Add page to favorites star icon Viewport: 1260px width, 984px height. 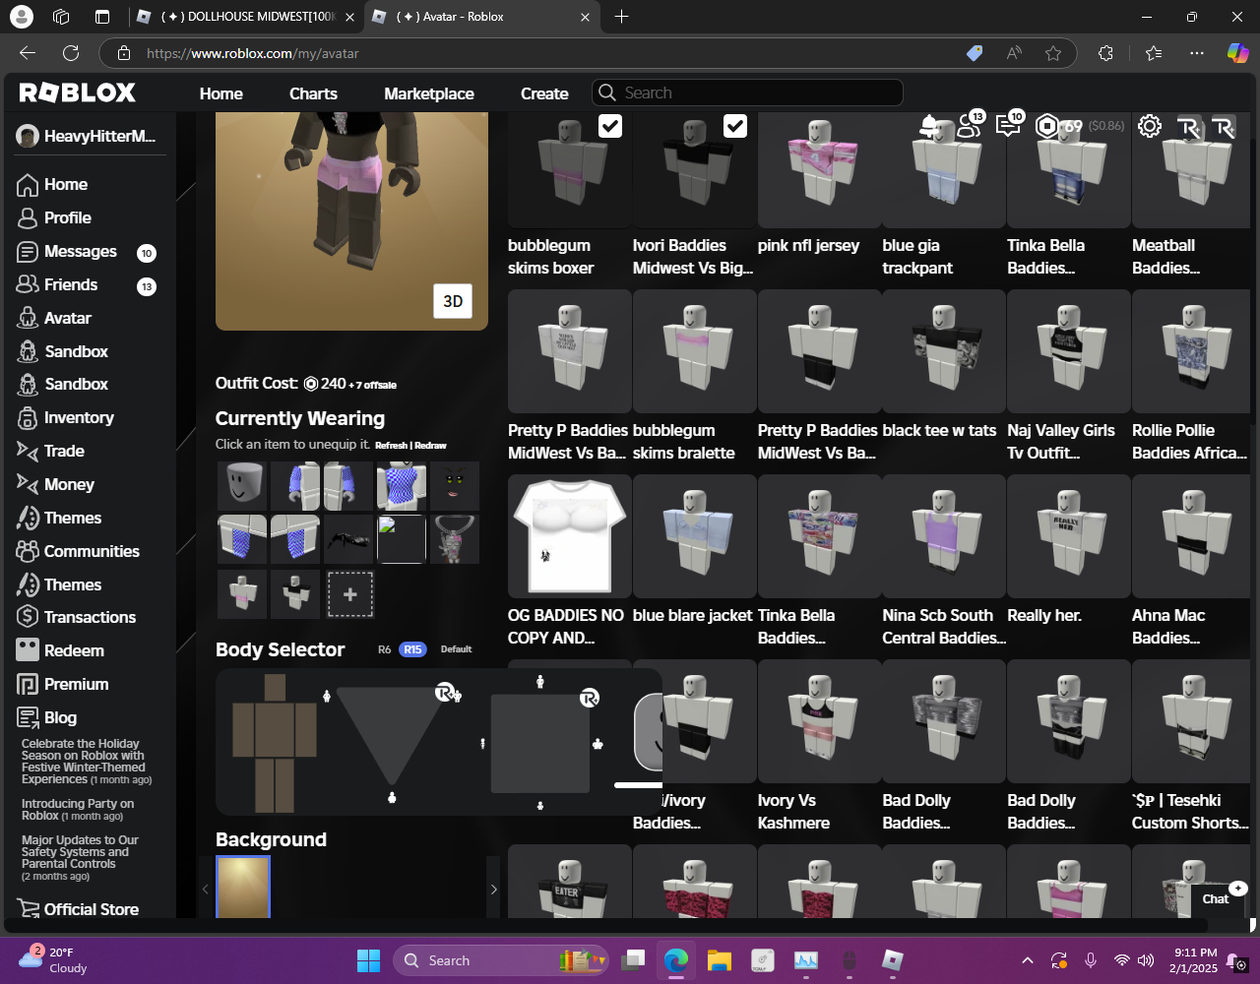click(1053, 53)
